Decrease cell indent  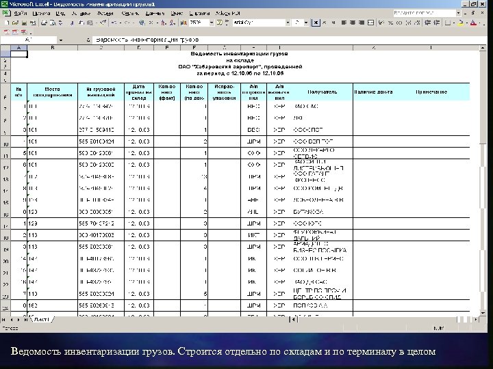[427, 23]
